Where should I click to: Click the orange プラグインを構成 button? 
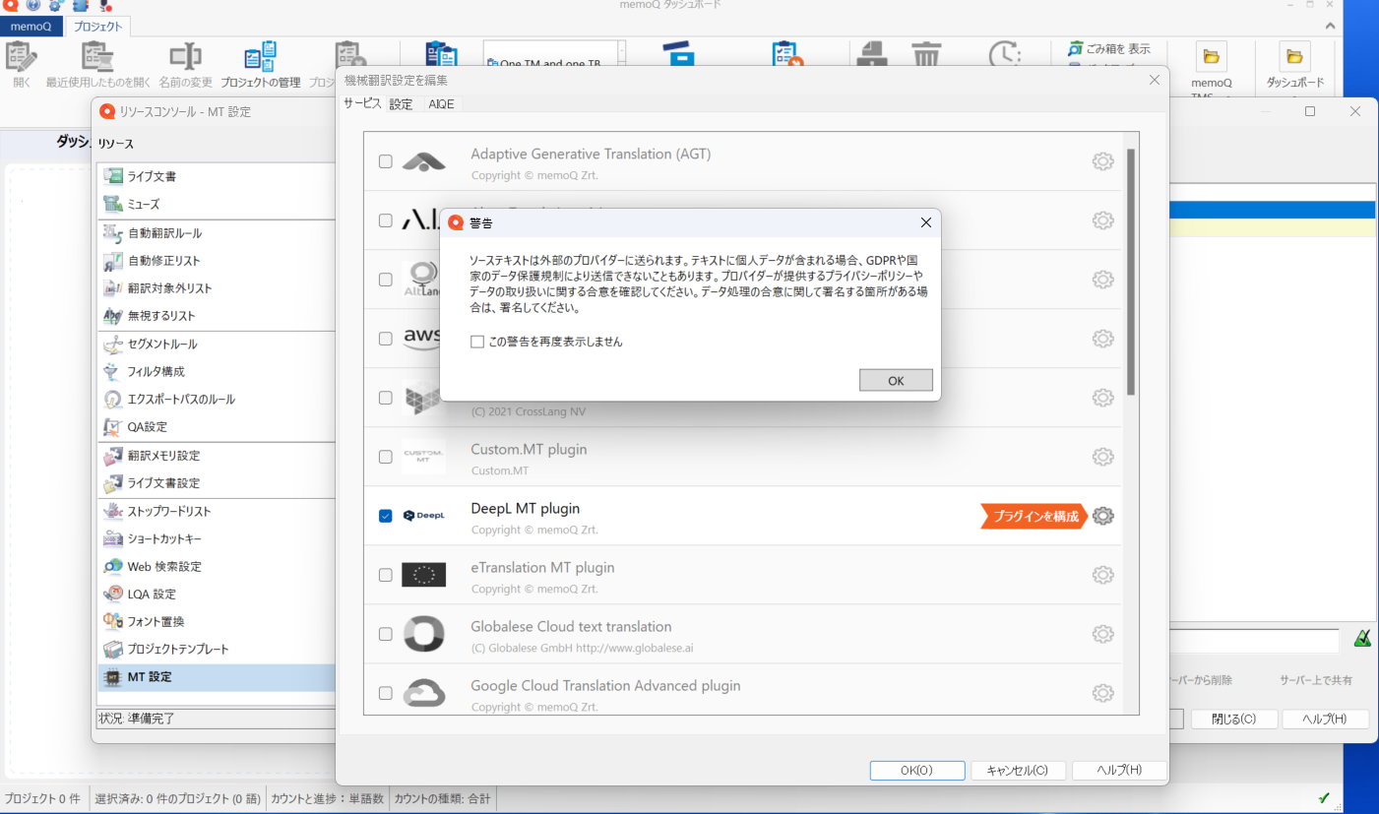click(x=1034, y=516)
